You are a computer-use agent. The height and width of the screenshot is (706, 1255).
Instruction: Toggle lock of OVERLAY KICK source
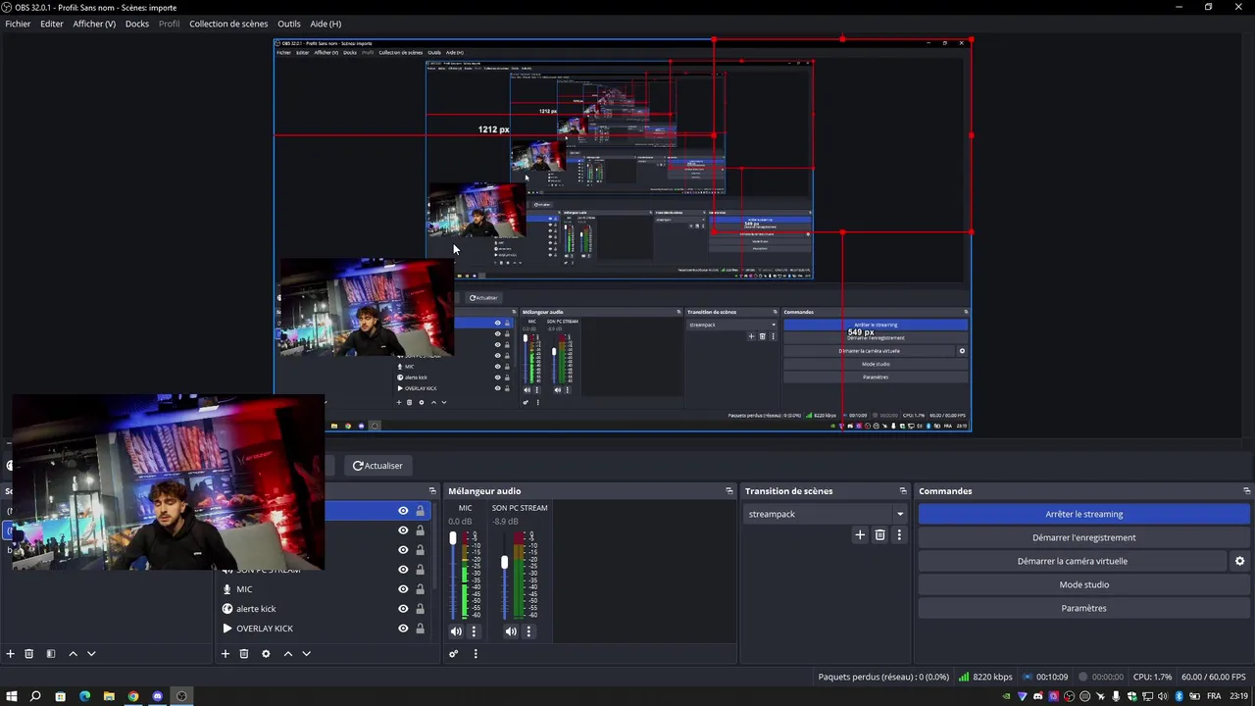(x=420, y=629)
